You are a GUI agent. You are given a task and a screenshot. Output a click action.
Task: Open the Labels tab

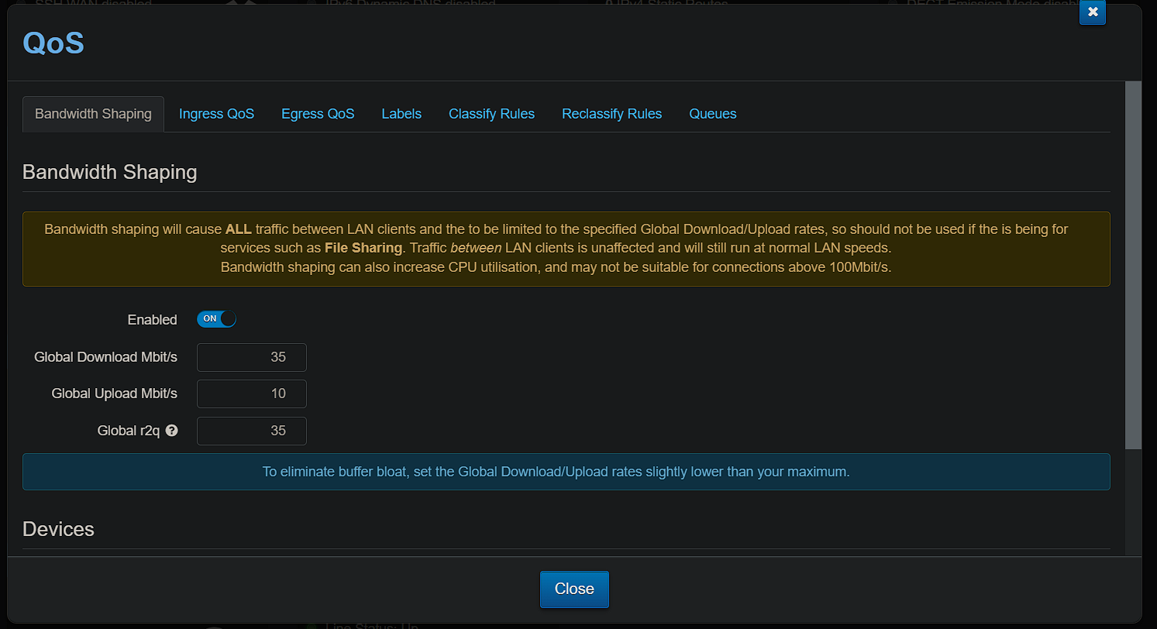coord(401,113)
